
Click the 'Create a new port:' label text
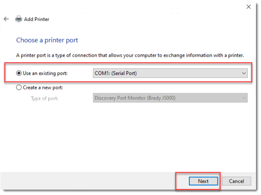tap(43, 88)
